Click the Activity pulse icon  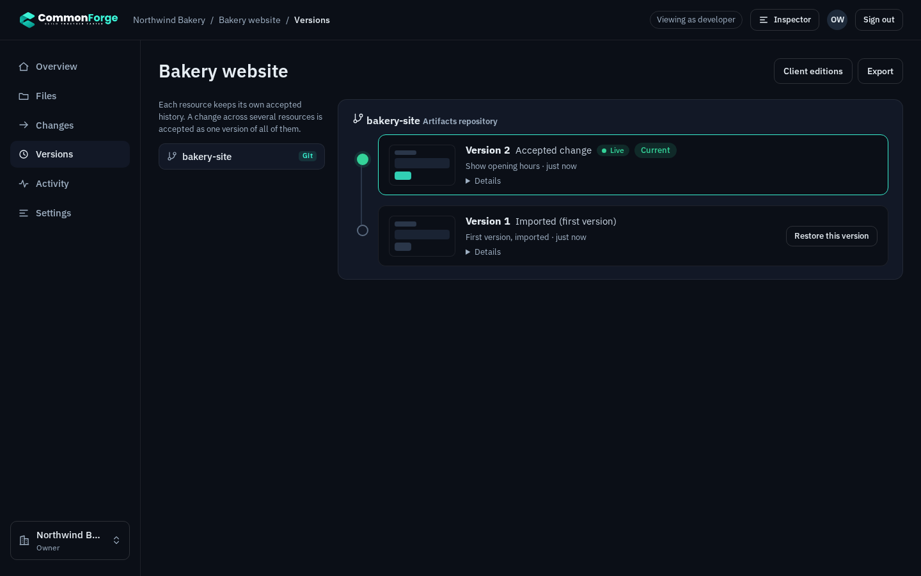24,184
